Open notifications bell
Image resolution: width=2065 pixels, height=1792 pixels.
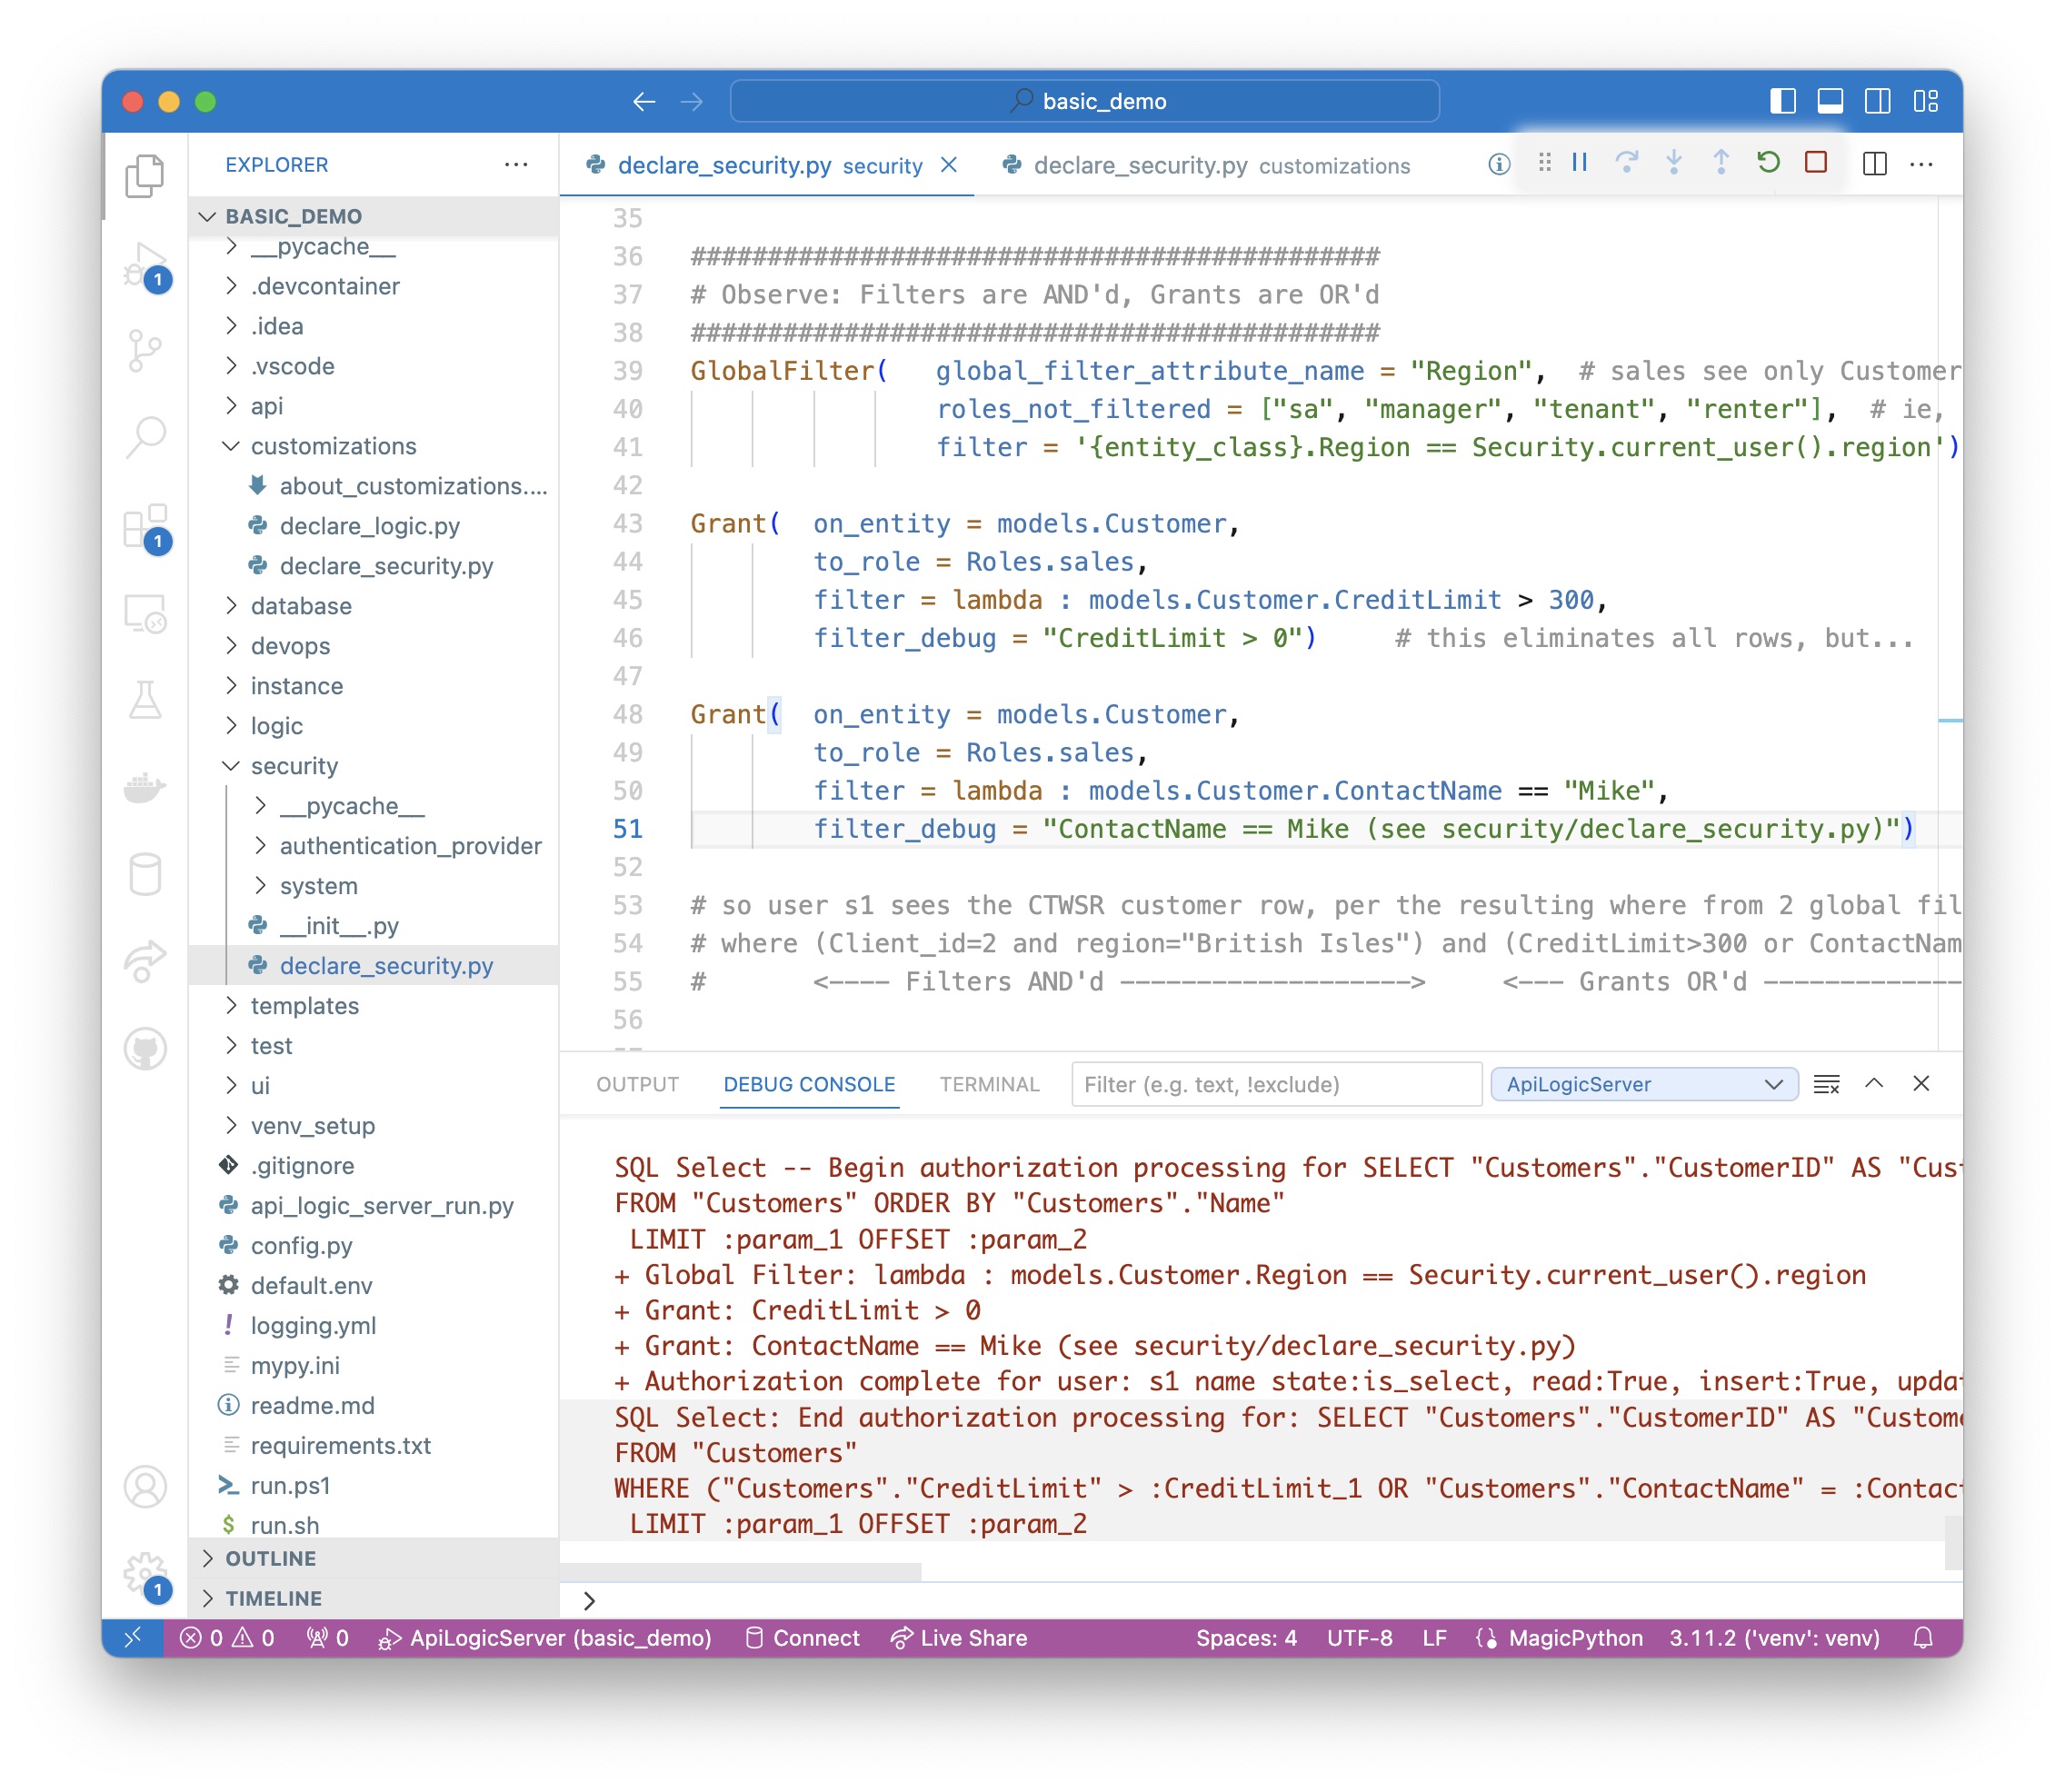(x=1923, y=1638)
